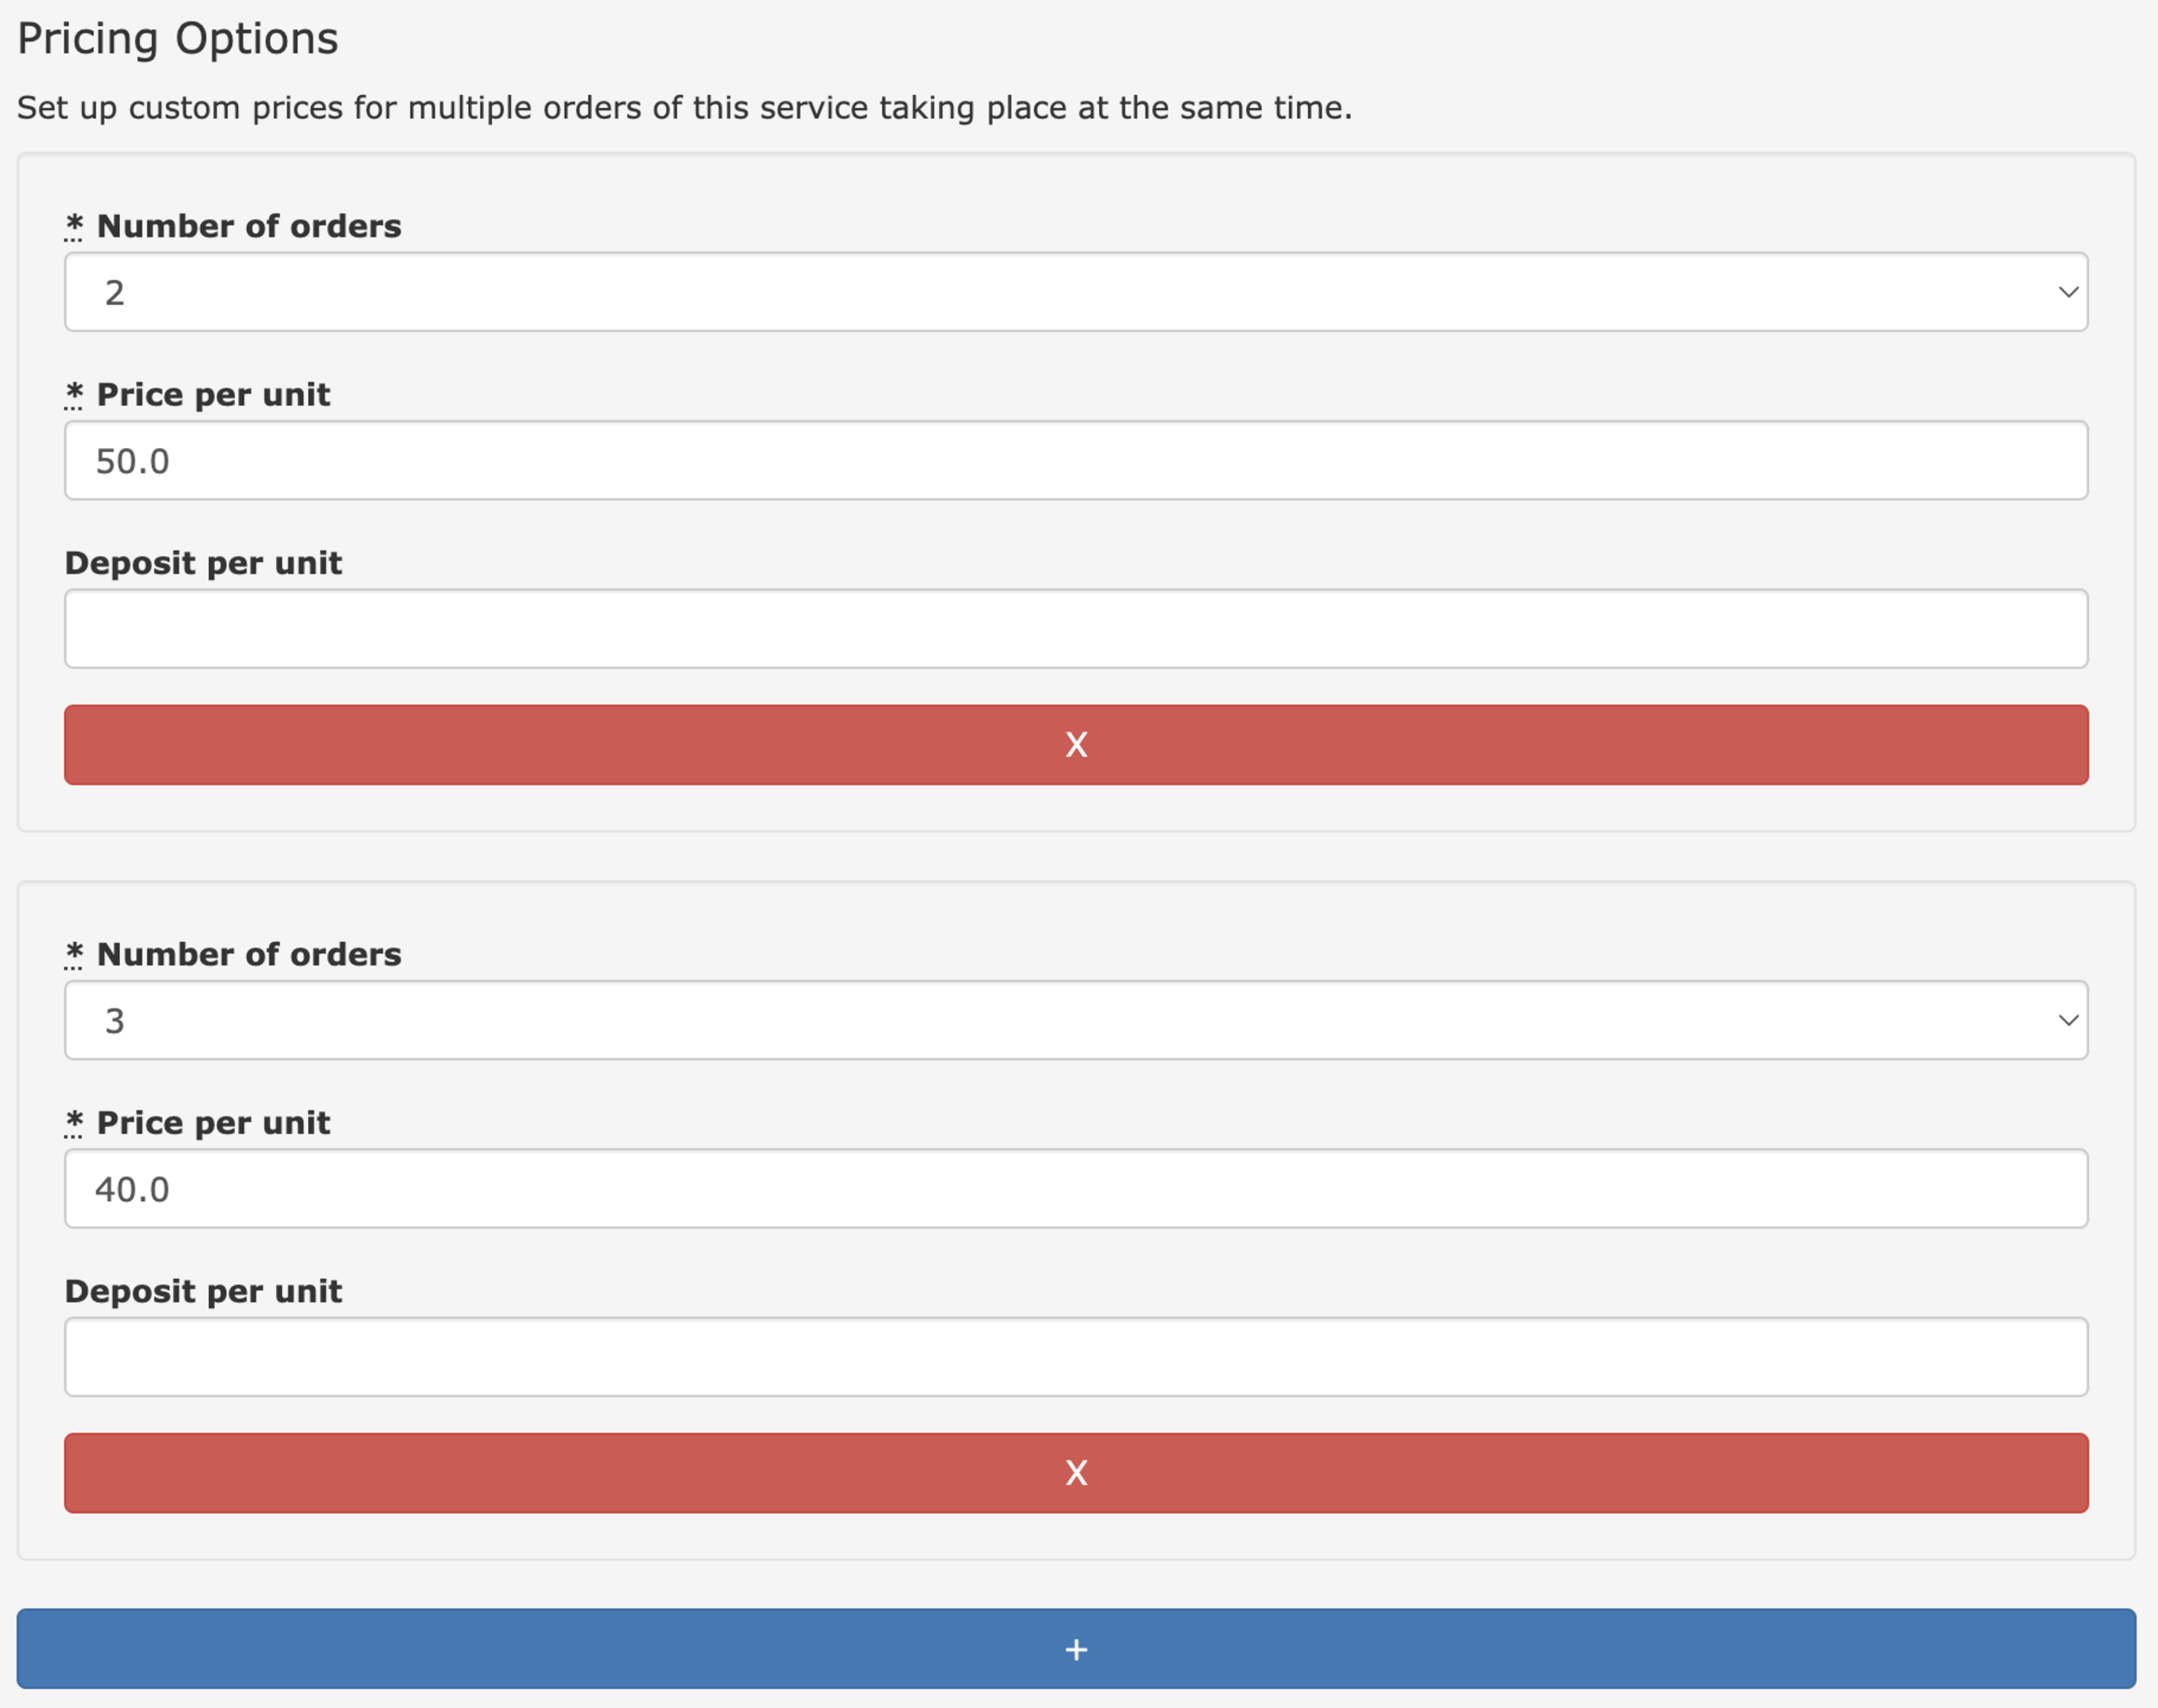The width and height of the screenshot is (2158, 1708).
Task: Click the white X icon in second red bar
Action: tap(1076, 1473)
